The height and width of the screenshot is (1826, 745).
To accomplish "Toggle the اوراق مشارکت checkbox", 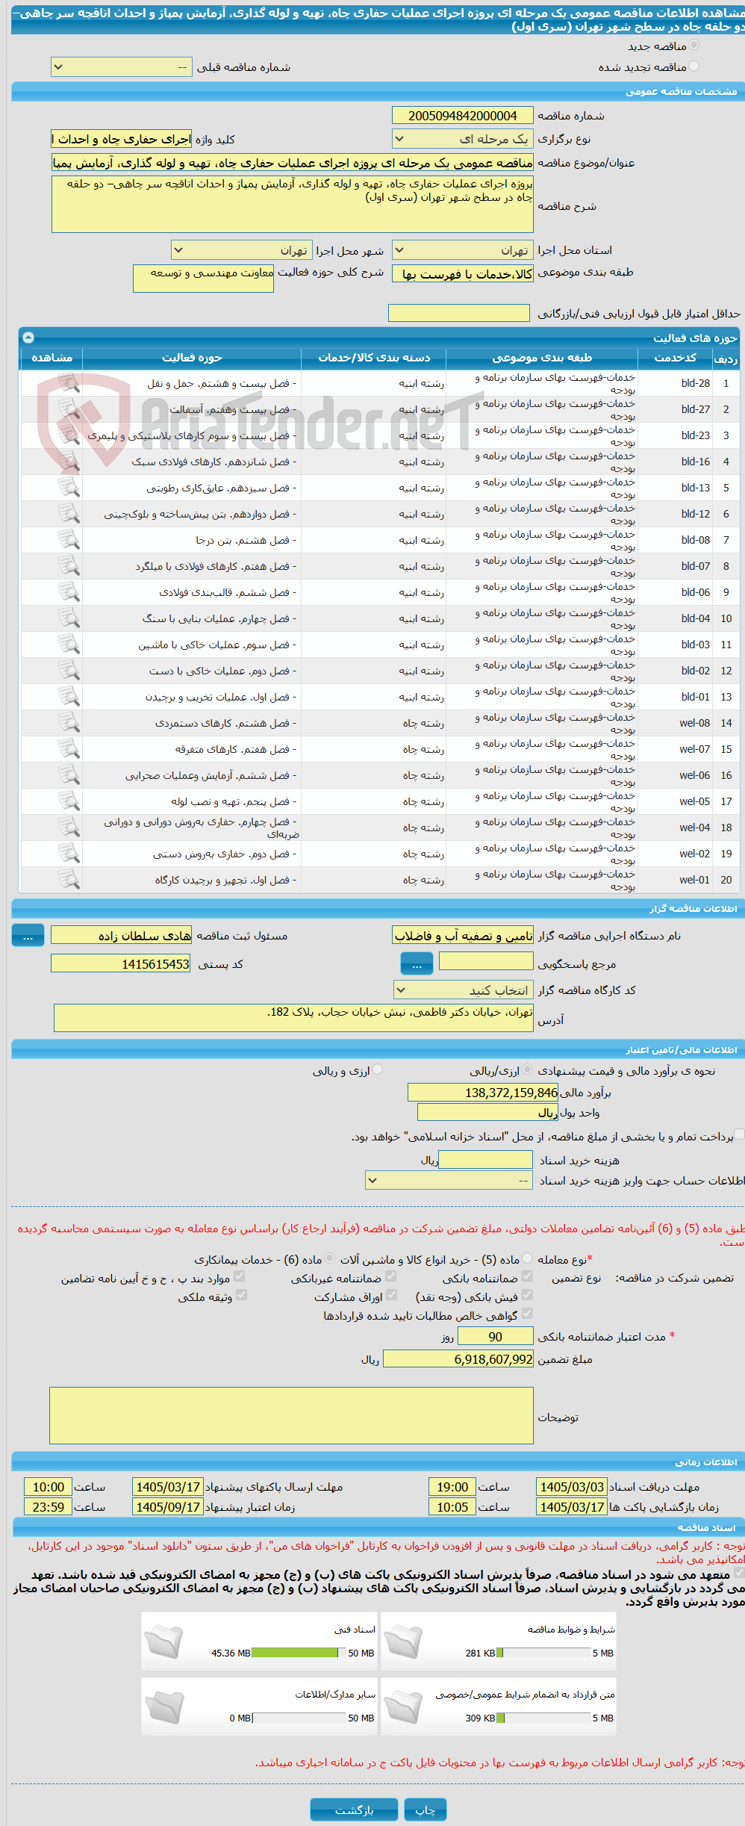I will (391, 1296).
